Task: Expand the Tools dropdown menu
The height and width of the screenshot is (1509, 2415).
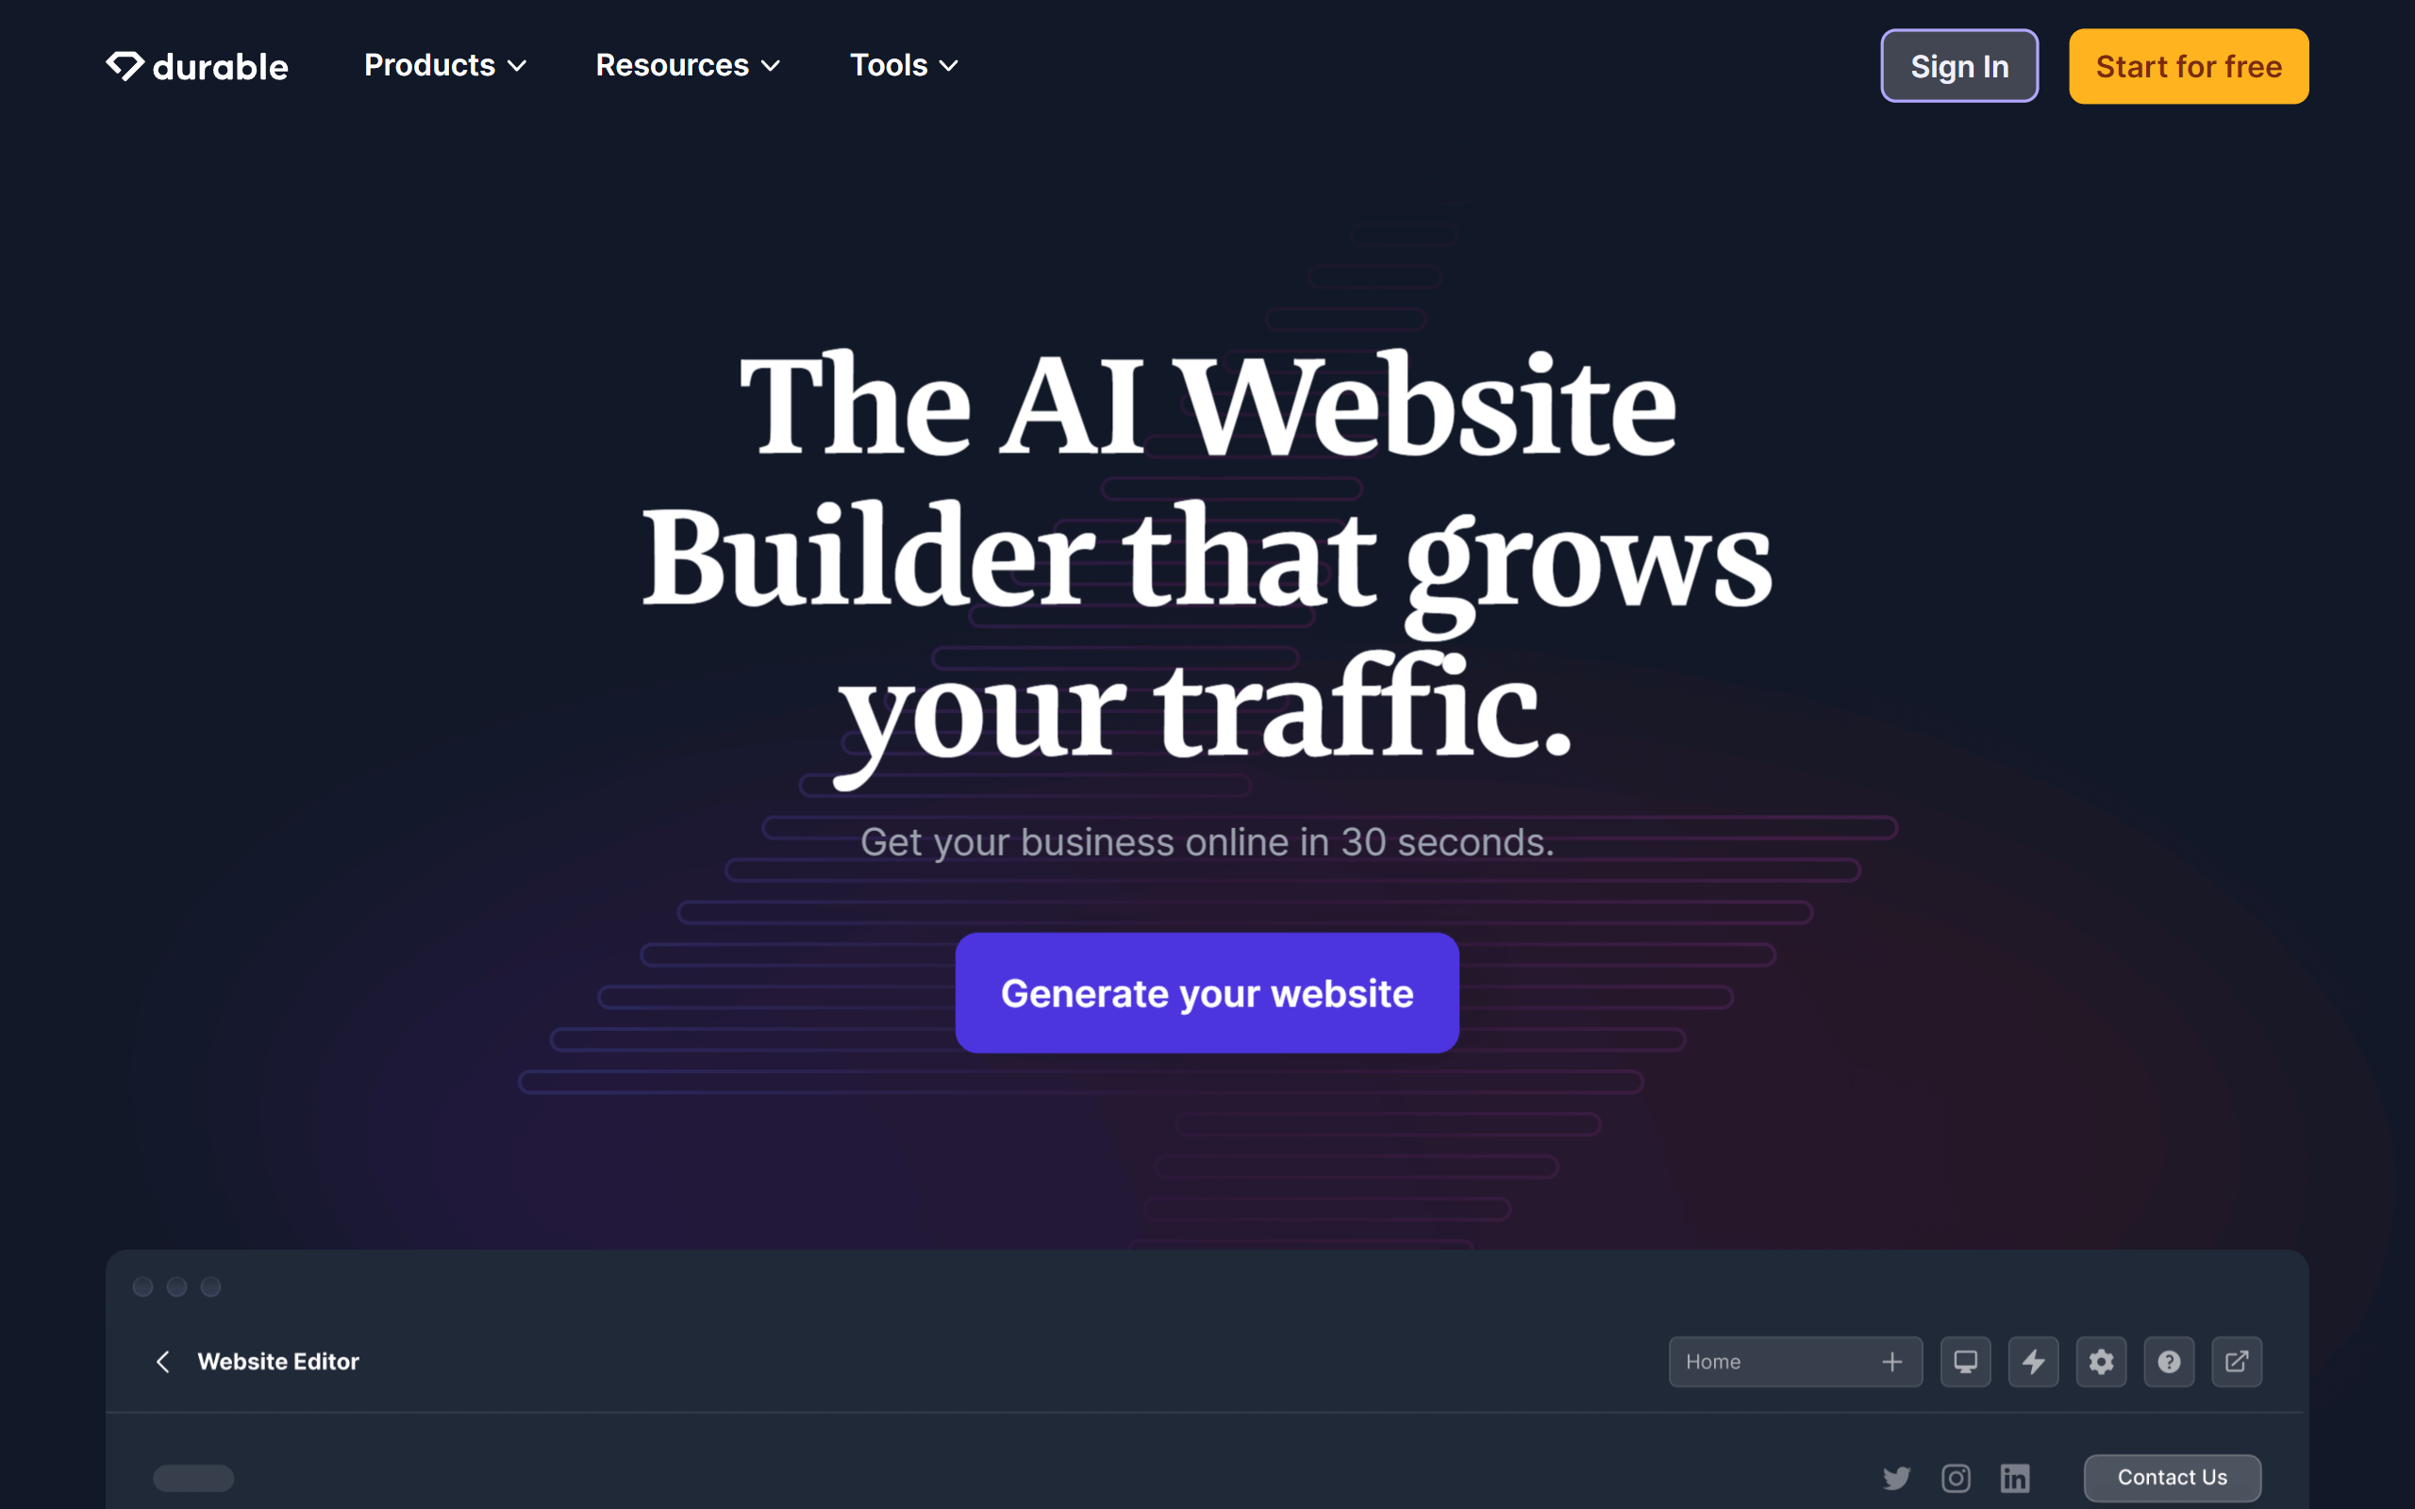Action: click(x=903, y=64)
